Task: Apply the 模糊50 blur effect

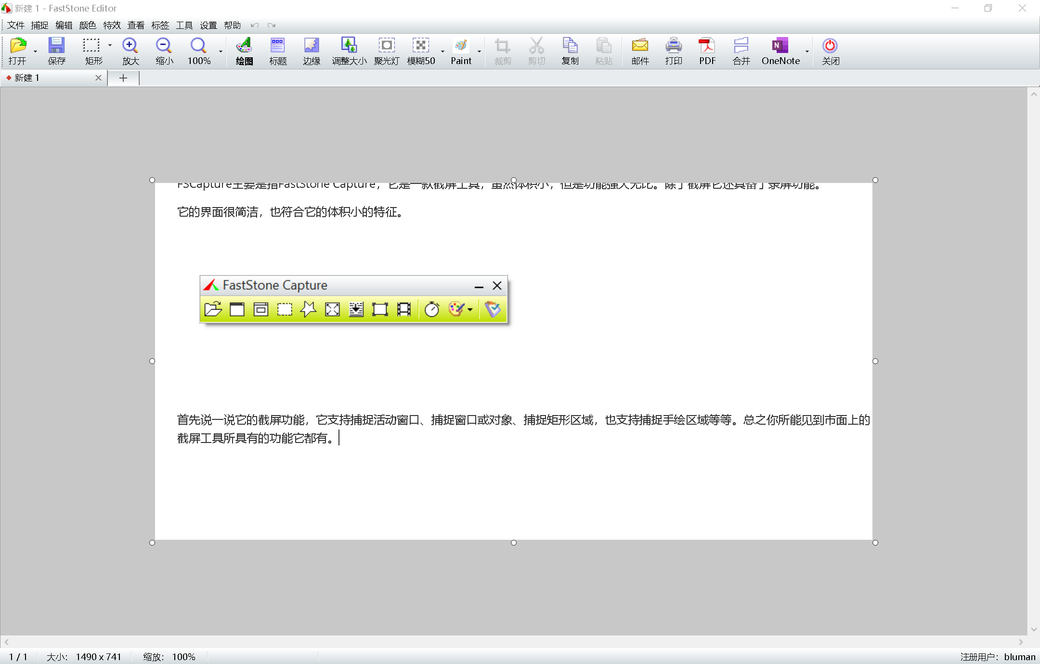Action: coord(420,50)
